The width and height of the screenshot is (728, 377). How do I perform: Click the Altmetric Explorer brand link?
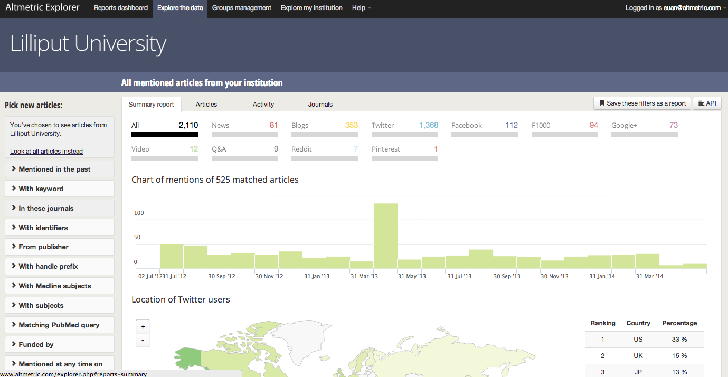tap(43, 7)
